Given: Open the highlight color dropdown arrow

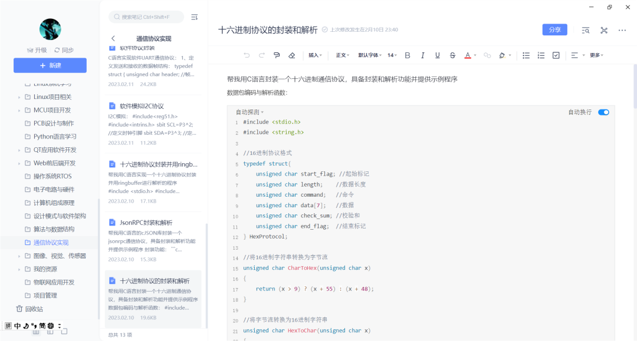Looking at the screenshot, I should coord(510,55).
